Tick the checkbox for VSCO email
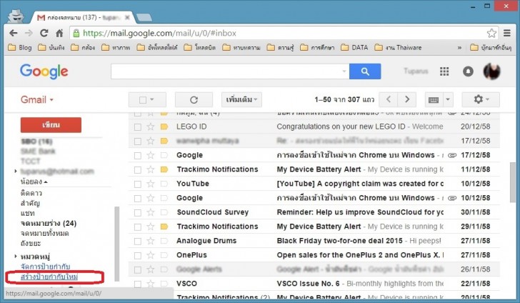 [x=138, y=284]
